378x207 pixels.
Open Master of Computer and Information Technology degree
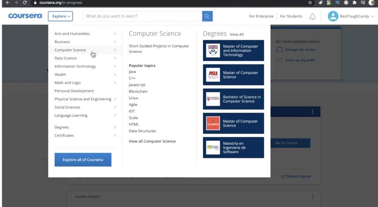(233, 50)
